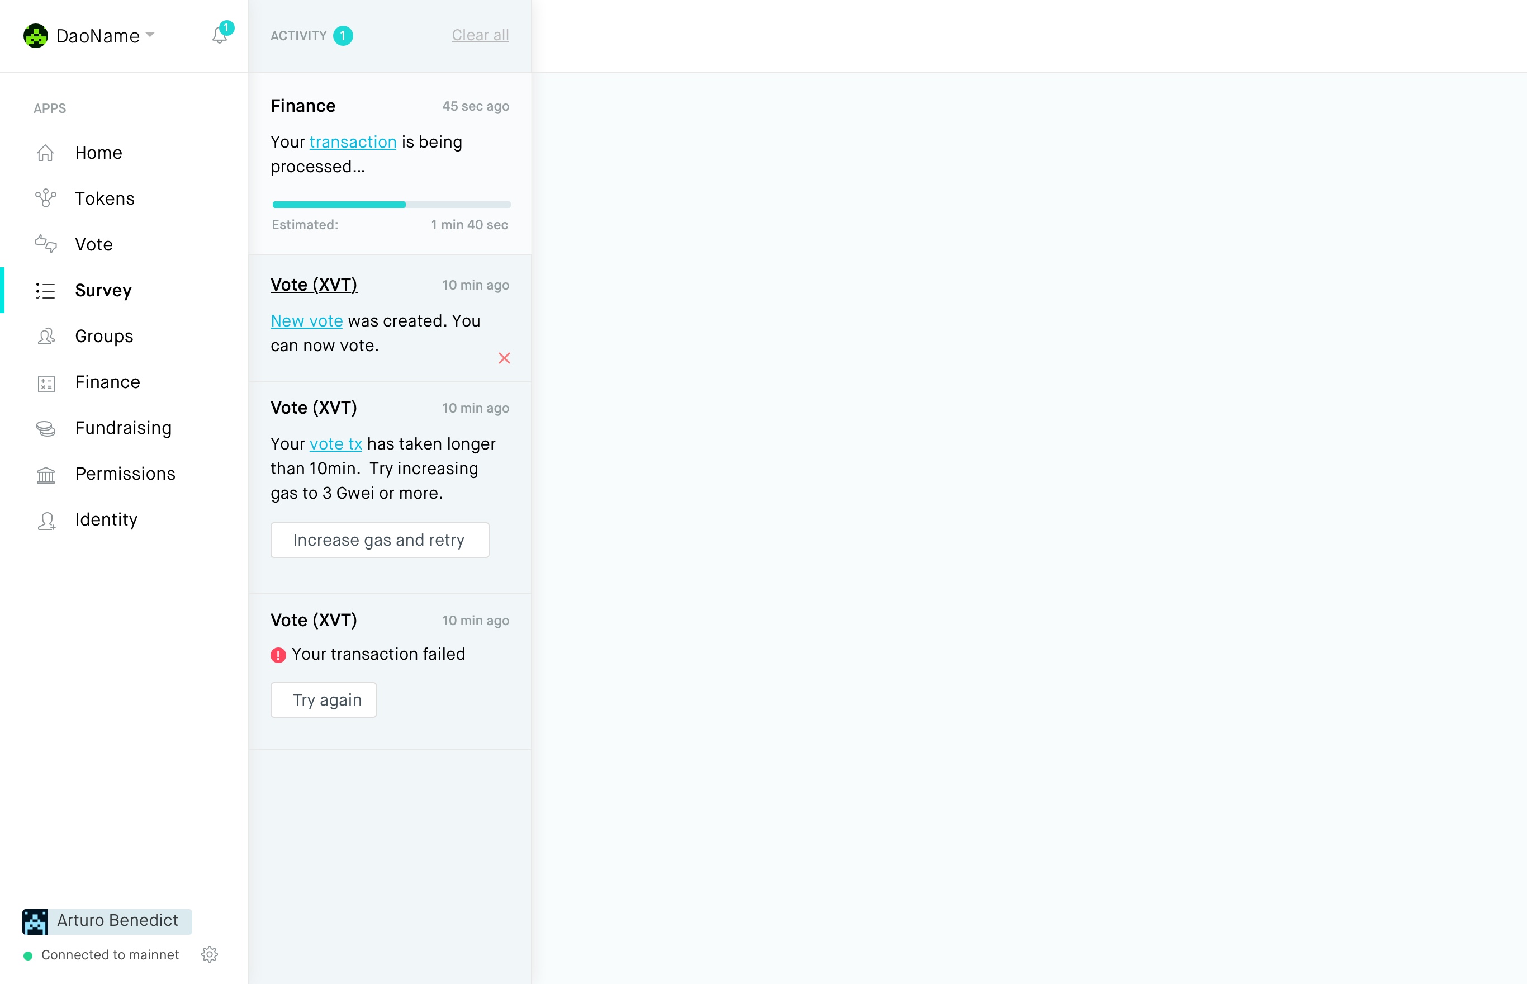Click the underlined Vote (XVT) heading

pyautogui.click(x=314, y=285)
